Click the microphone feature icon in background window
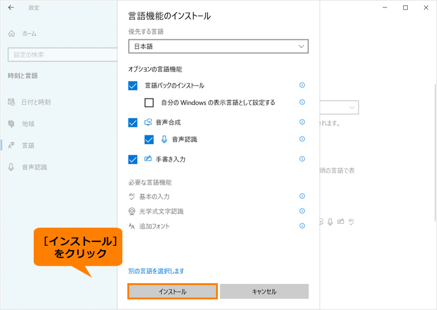Screen dimensions: 437x310 pos(330,221)
